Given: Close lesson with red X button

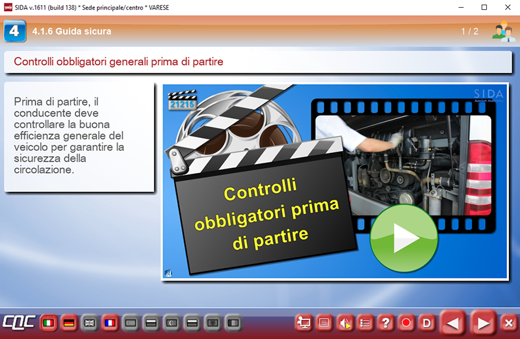Looking at the screenshot, I should pyautogui.click(x=509, y=323).
